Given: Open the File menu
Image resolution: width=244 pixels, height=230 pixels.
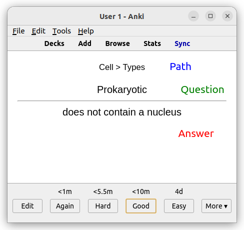Looking at the screenshot, I should [18, 31].
